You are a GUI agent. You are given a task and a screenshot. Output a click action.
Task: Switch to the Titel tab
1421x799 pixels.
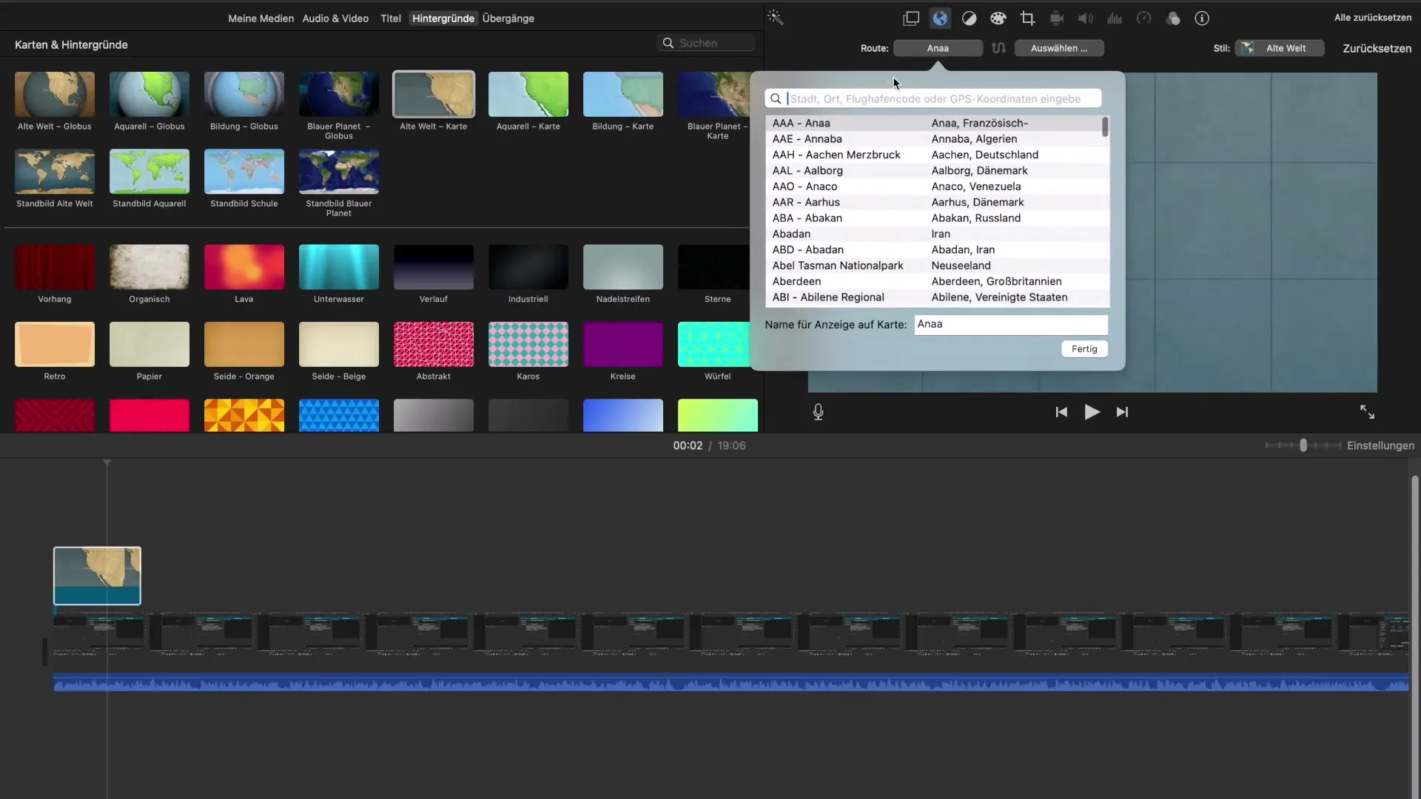tap(391, 18)
